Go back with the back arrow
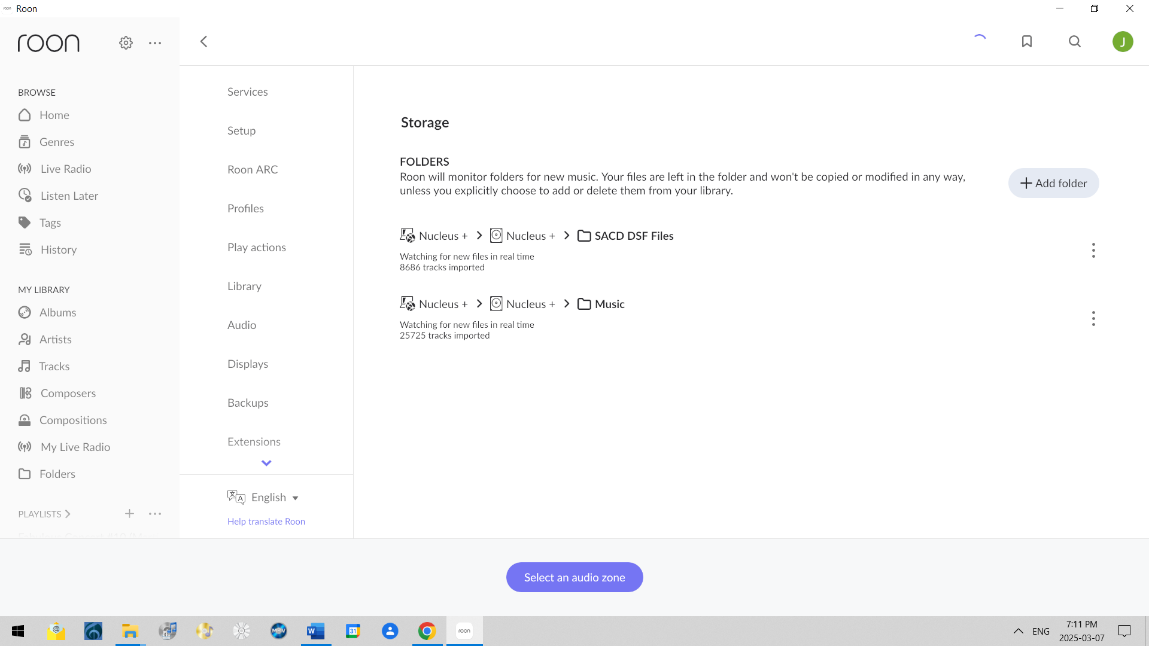 [203, 41]
